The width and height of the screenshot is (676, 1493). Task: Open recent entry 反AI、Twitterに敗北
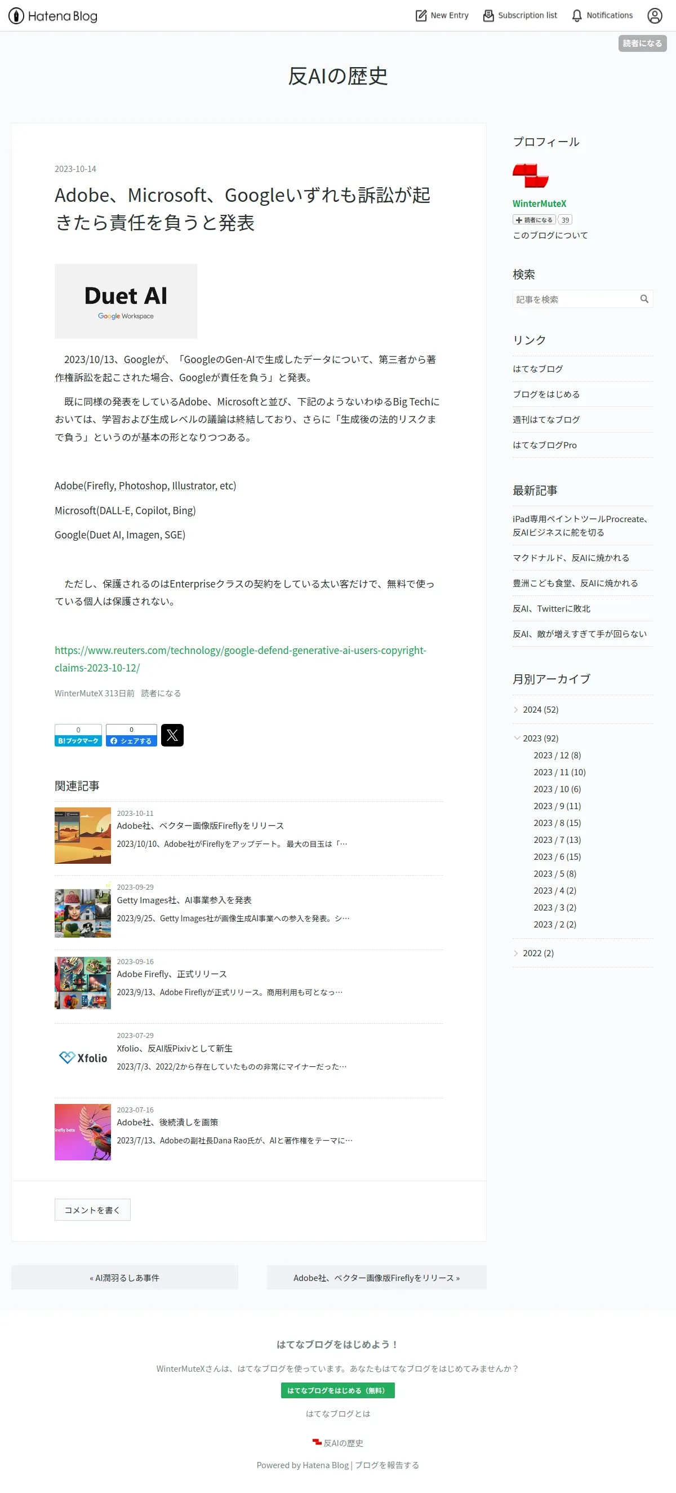point(551,609)
